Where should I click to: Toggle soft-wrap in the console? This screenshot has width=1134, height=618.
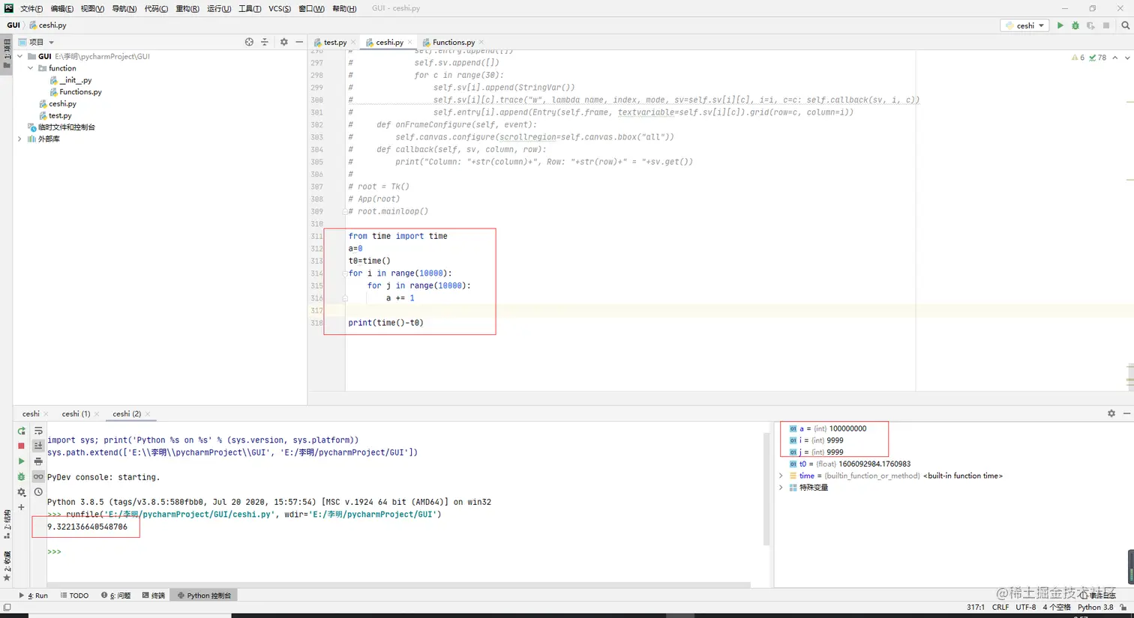pyautogui.click(x=38, y=431)
